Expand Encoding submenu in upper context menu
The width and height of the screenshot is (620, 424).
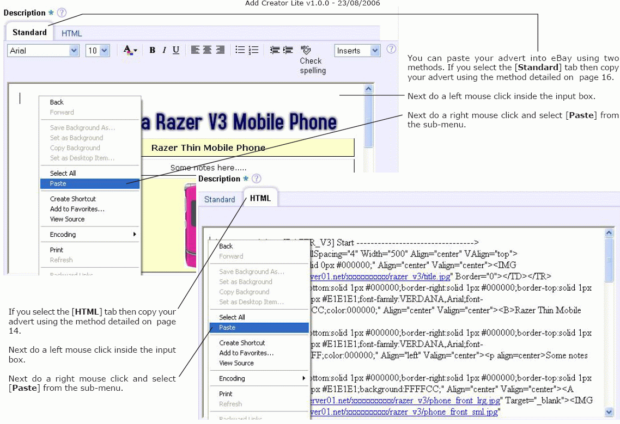tap(90, 235)
